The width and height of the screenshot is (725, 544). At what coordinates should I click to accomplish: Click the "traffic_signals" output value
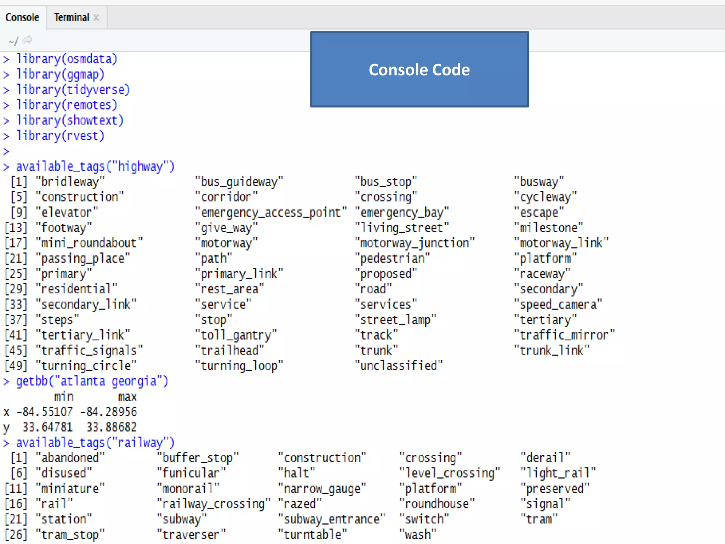pyautogui.click(x=89, y=351)
